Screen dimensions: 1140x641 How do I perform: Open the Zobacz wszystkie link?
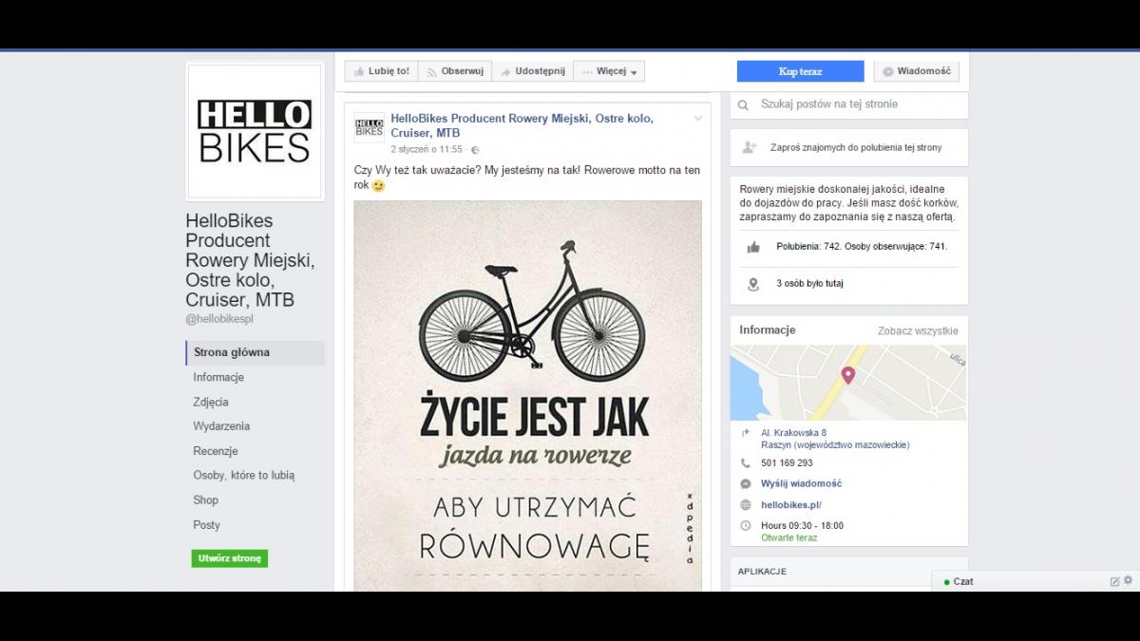tap(918, 331)
